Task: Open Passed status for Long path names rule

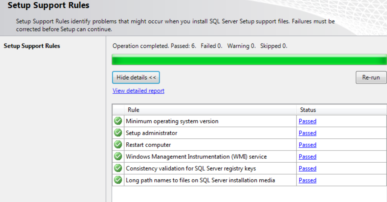Action: tap(308, 180)
